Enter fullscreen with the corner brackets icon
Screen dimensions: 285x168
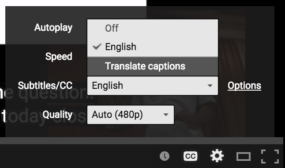point(270,157)
